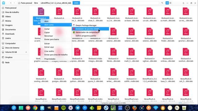This screenshot has height=111, width=198.
Task: Switch to list view
Action: pos(170,3)
